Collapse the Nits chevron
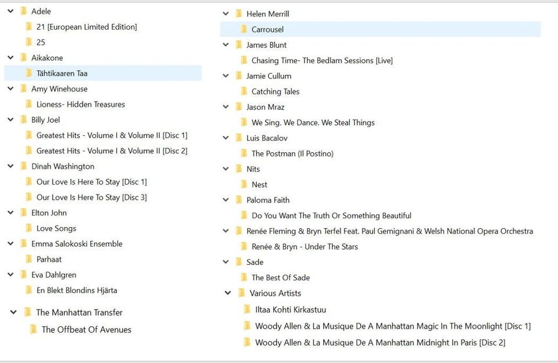The image size is (558, 363). pyautogui.click(x=226, y=169)
